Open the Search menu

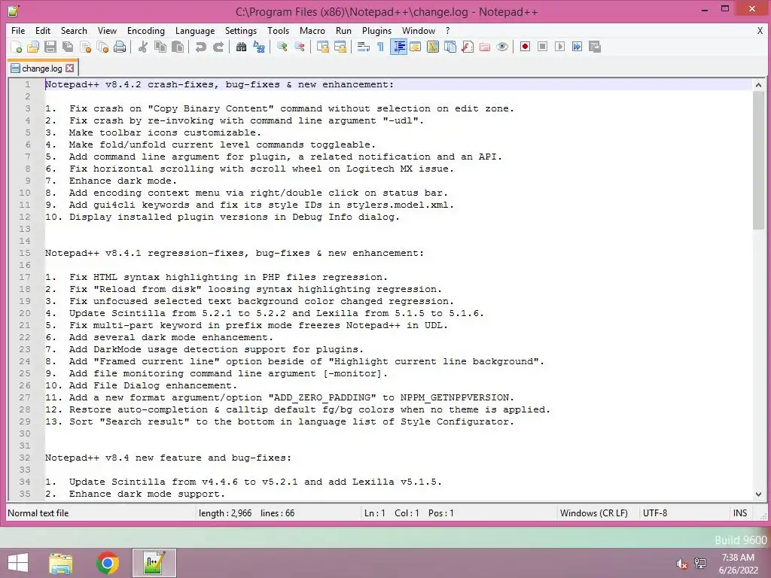pyautogui.click(x=74, y=30)
